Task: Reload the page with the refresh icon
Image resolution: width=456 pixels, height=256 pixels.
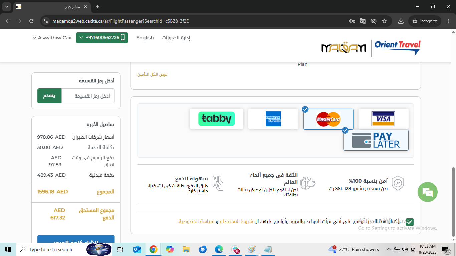Action: point(31,21)
